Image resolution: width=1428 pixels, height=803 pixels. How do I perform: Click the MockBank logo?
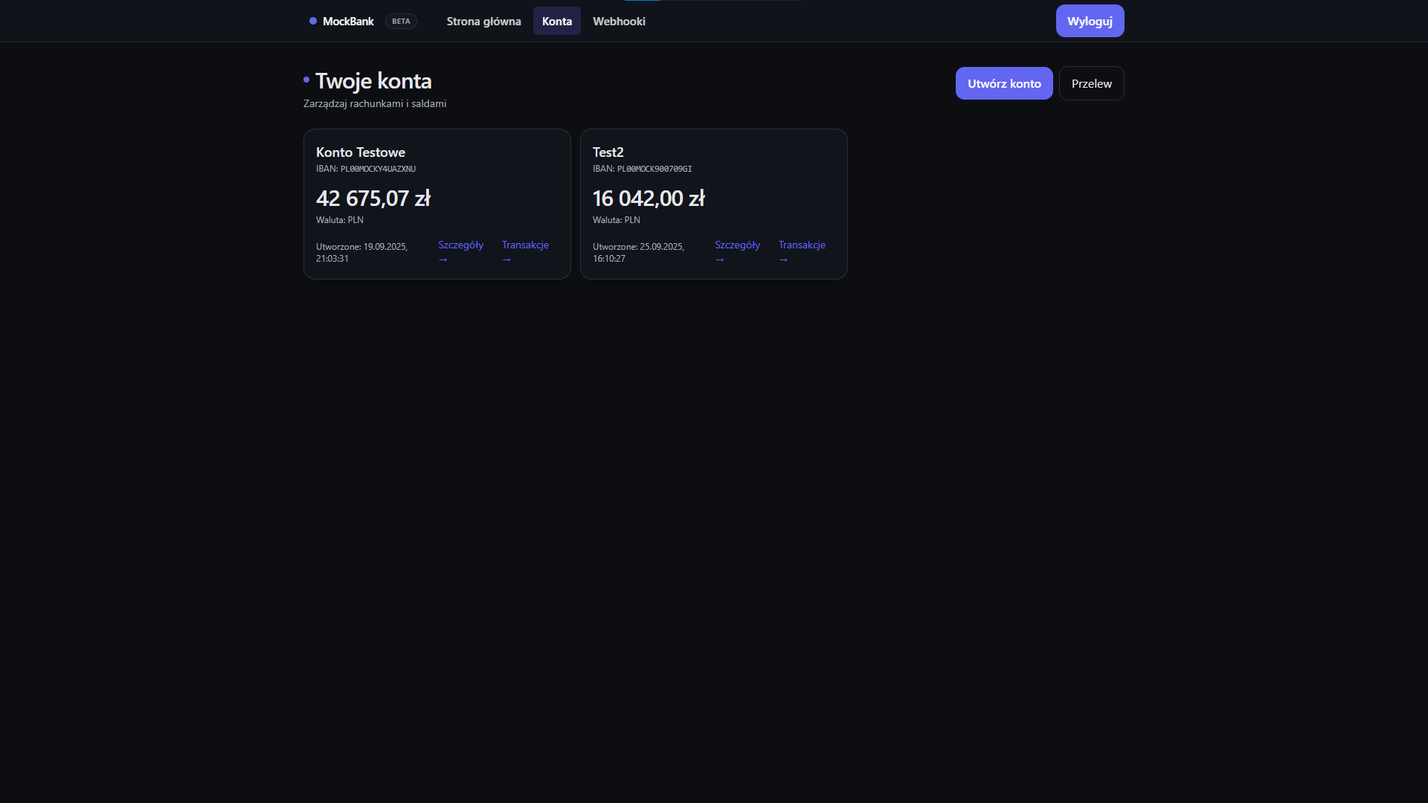[341, 21]
